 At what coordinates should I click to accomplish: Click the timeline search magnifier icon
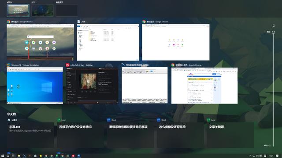pyautogui.click(x=274, y=26)
